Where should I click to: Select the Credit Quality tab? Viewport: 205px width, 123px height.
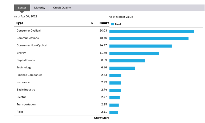click(x=62, y=8)
